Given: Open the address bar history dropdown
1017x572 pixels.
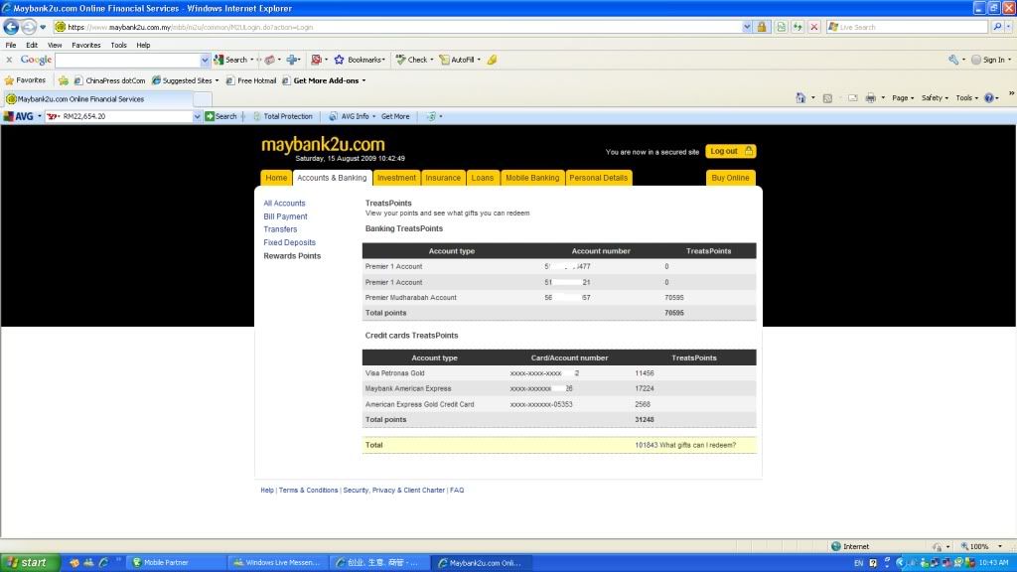Looking at the screenshot, I should tap(747, 27).
